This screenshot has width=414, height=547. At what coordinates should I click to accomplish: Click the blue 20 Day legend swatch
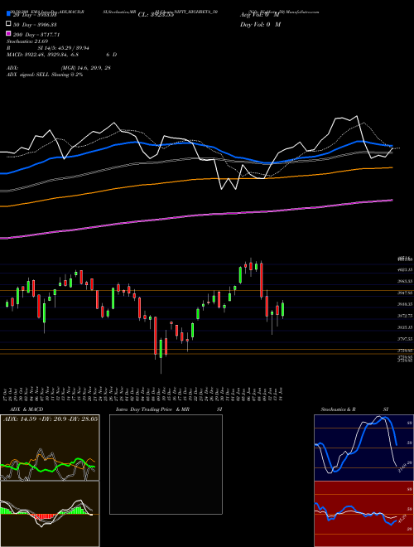(x=8, y=14)
